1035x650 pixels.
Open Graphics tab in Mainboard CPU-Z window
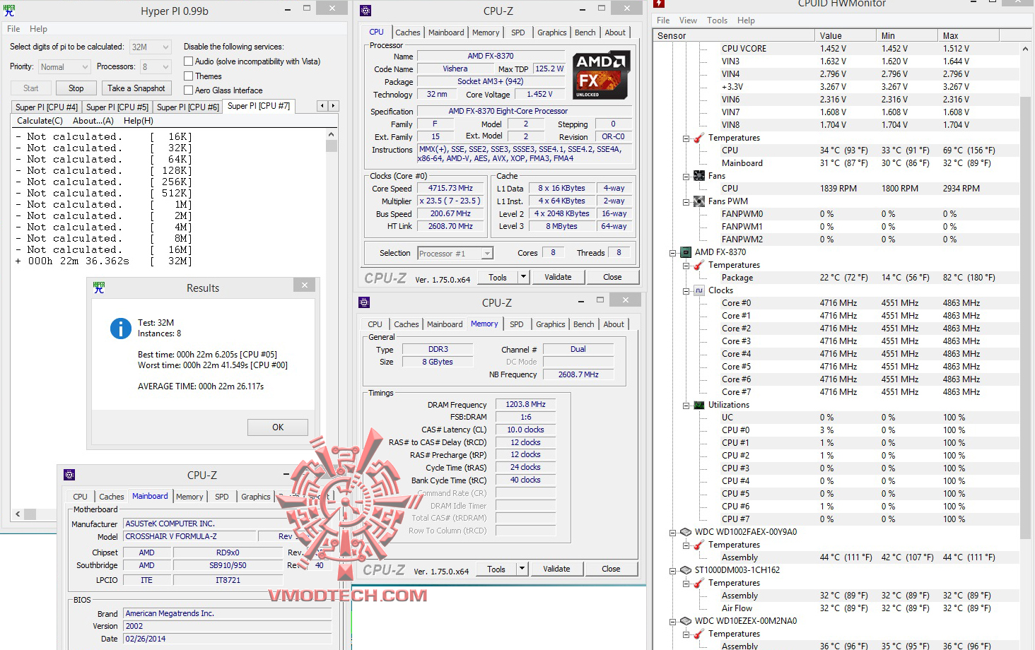pos(255,497)
